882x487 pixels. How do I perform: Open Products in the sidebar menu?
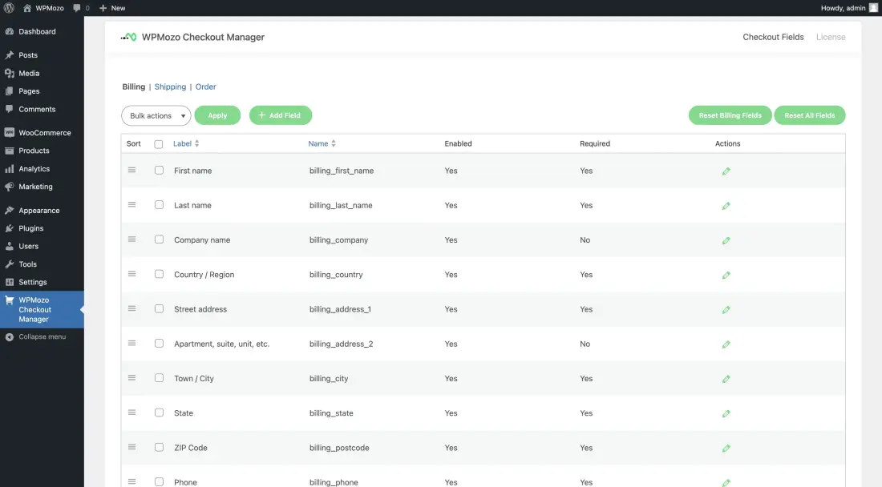42,151
